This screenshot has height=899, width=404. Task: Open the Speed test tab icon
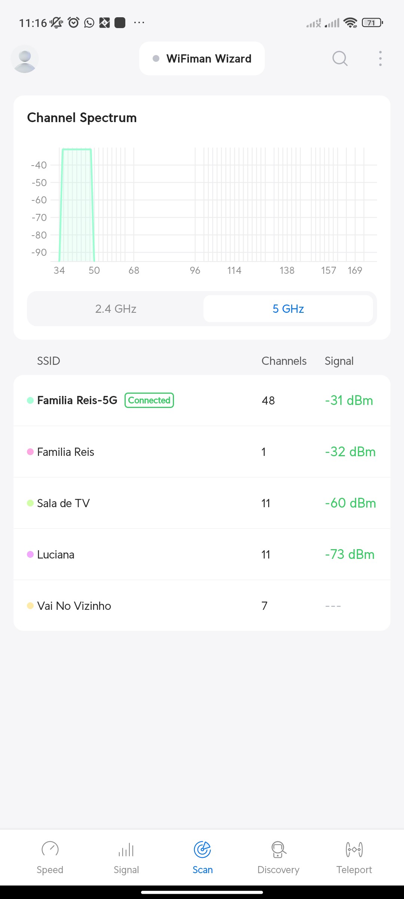coord(50,849)
